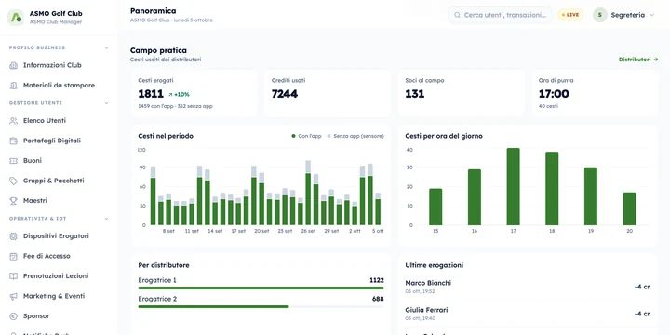Click the '40 cesti' text under peak hour
Image resolution: width=670 pixels, height=335 pixels.
548,106
